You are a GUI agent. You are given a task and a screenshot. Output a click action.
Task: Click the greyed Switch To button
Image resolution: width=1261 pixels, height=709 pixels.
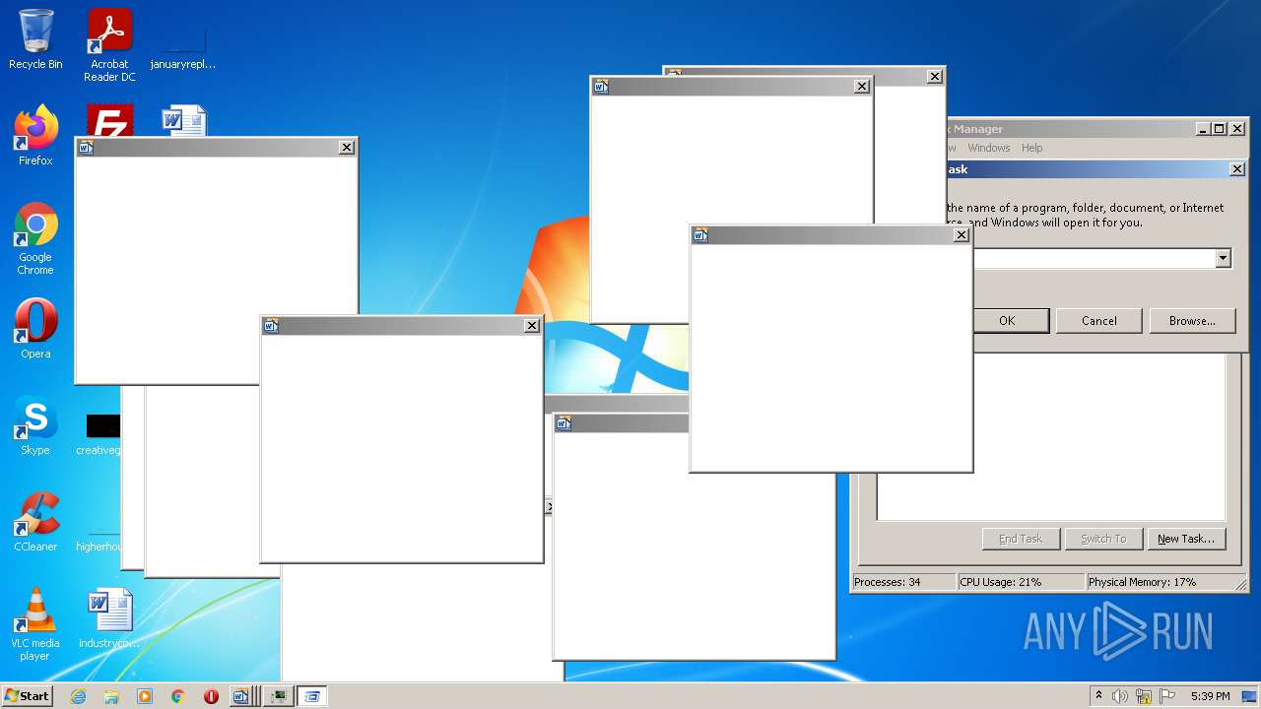pos(1103,539)
